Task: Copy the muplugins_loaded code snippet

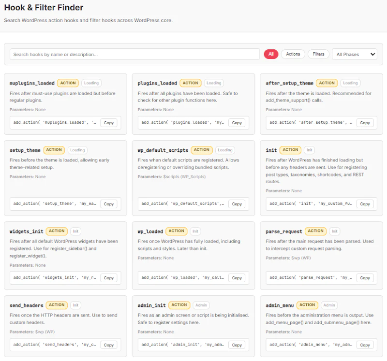Action: tap(108, 123)
